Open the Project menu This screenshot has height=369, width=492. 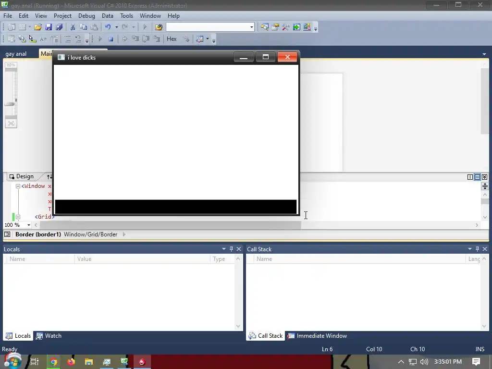coord(62,16)
